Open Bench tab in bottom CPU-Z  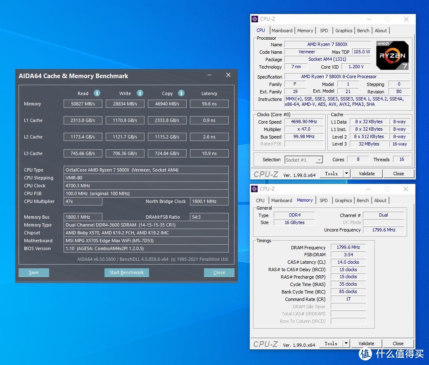click(x=363, y=200)
